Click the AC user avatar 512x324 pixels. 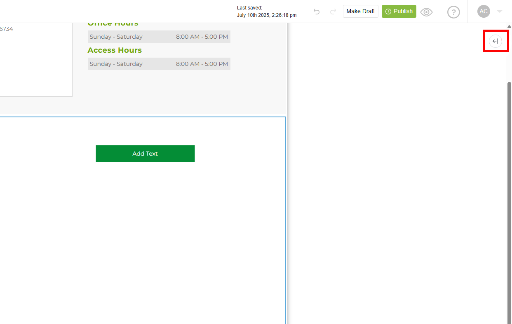click(x=484, y=12)
